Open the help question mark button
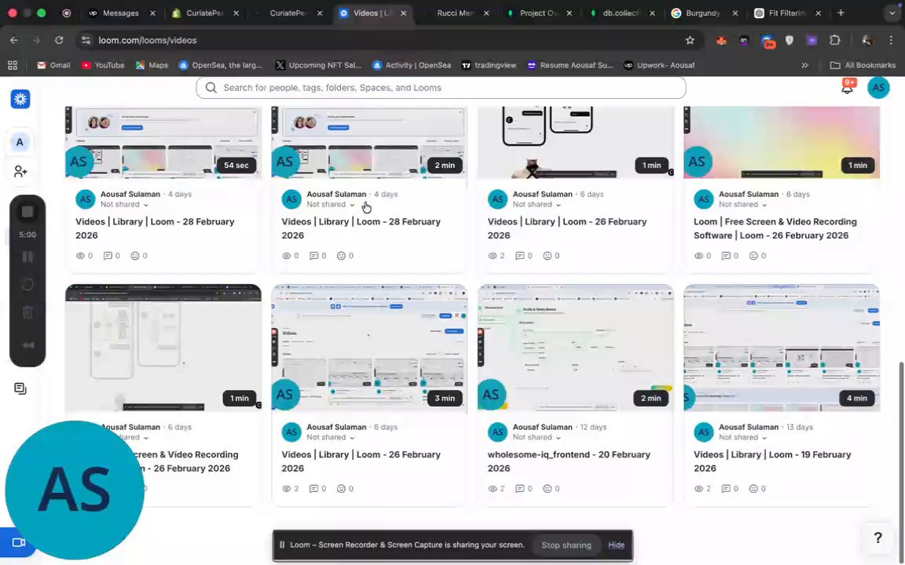Screen dimensions: 905x565 coord(878,538)
